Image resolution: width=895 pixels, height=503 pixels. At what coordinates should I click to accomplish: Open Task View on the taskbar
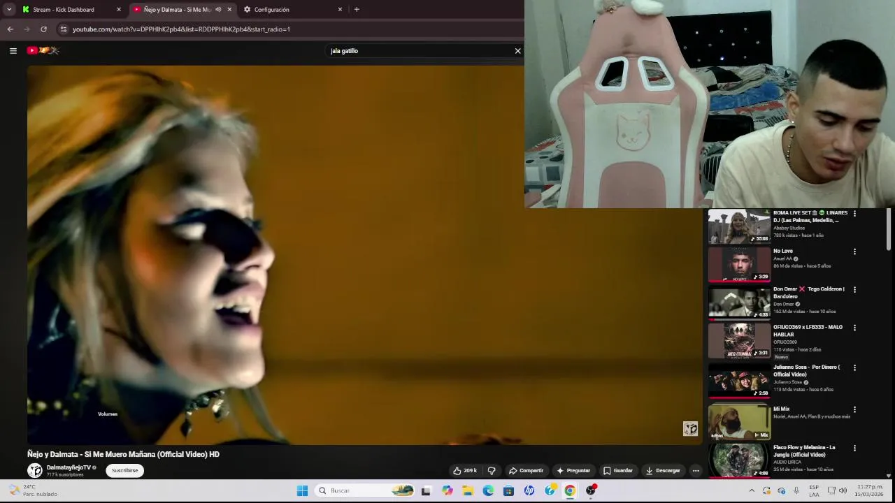tap(426, 490)
